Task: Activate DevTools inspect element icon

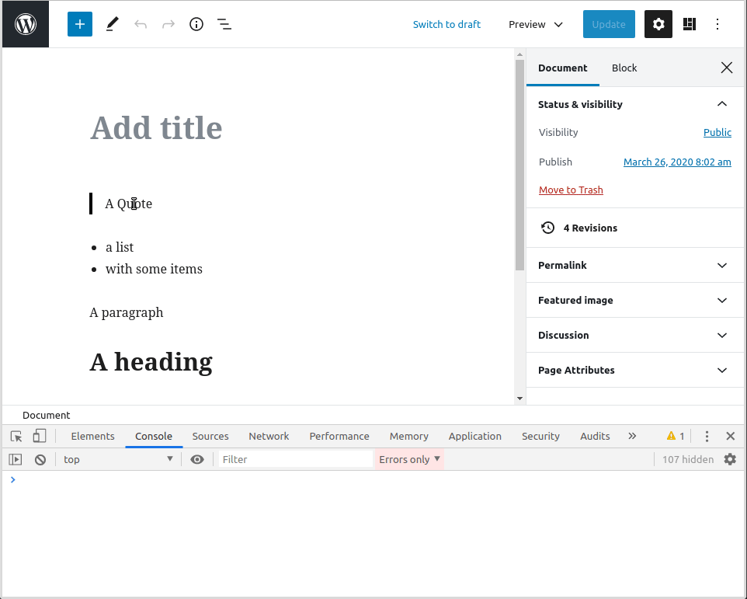Action: (16, 436)
